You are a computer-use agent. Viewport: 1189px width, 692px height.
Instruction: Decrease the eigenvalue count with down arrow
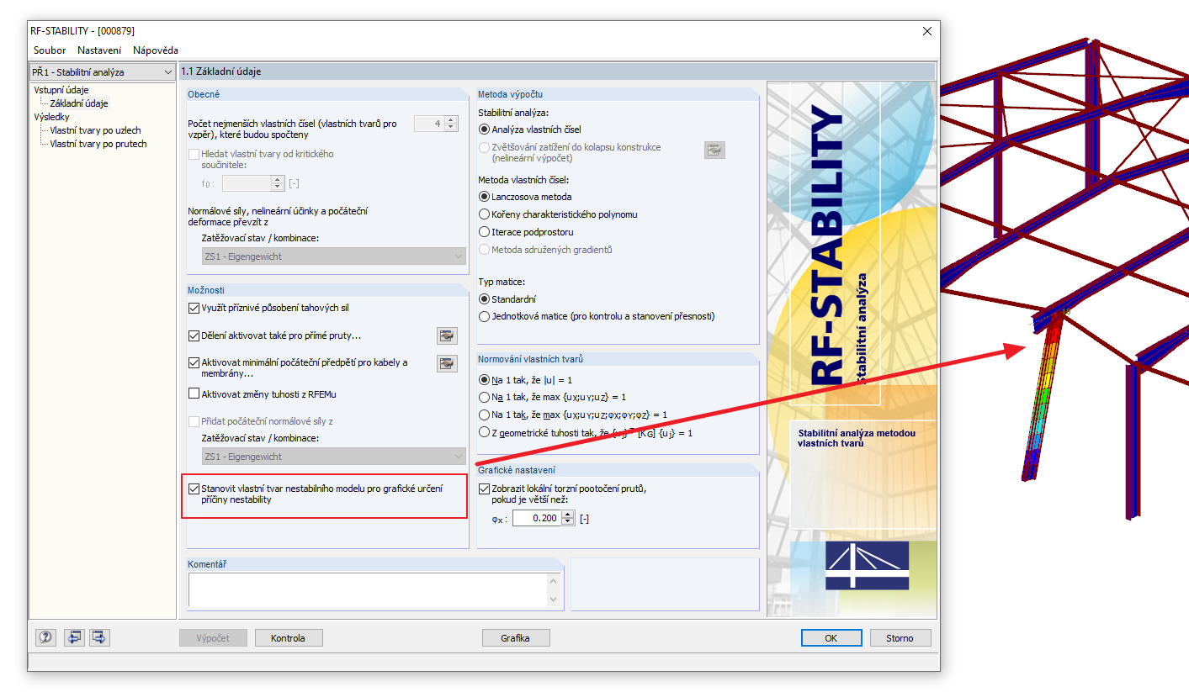pos(451,128)
